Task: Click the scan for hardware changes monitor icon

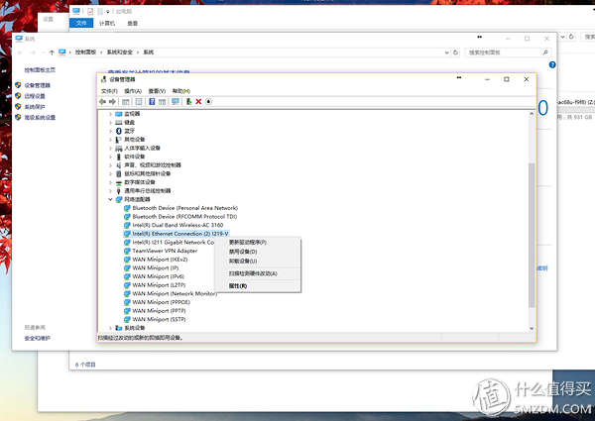Action: (175, 102)
